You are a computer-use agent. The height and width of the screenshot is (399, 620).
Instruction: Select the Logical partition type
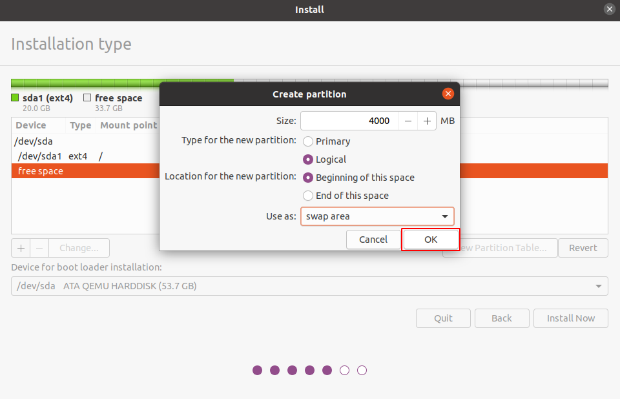(x=309, y=159)
